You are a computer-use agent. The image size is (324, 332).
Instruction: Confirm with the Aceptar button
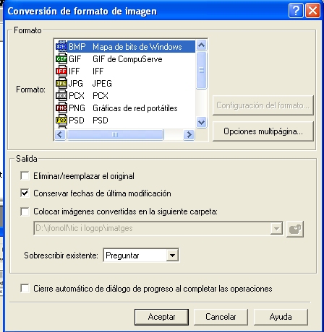tap(161, 317)
